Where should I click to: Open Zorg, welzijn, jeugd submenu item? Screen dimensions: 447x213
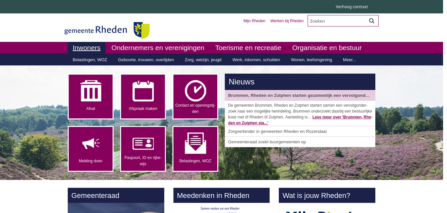point(203,60)
